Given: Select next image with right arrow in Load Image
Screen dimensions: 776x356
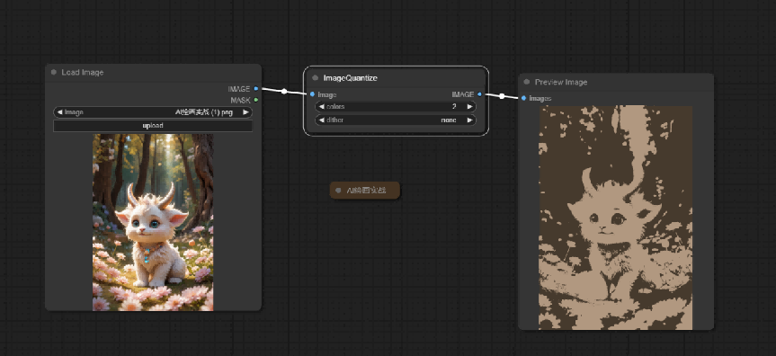Looking at the screenshot, I should (x=245, y=112).
